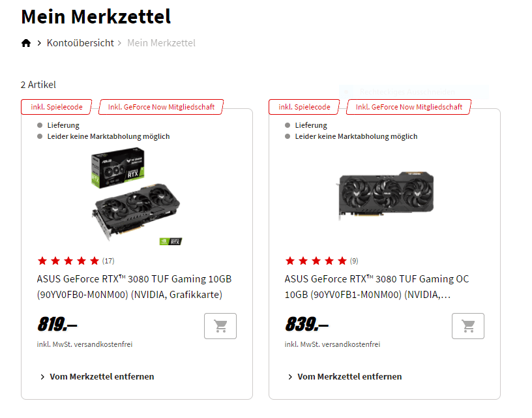Click star rating of the 839 euro card

click(x=316, y=261)
